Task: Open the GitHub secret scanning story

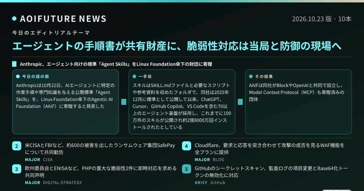Action: [271, 172]
